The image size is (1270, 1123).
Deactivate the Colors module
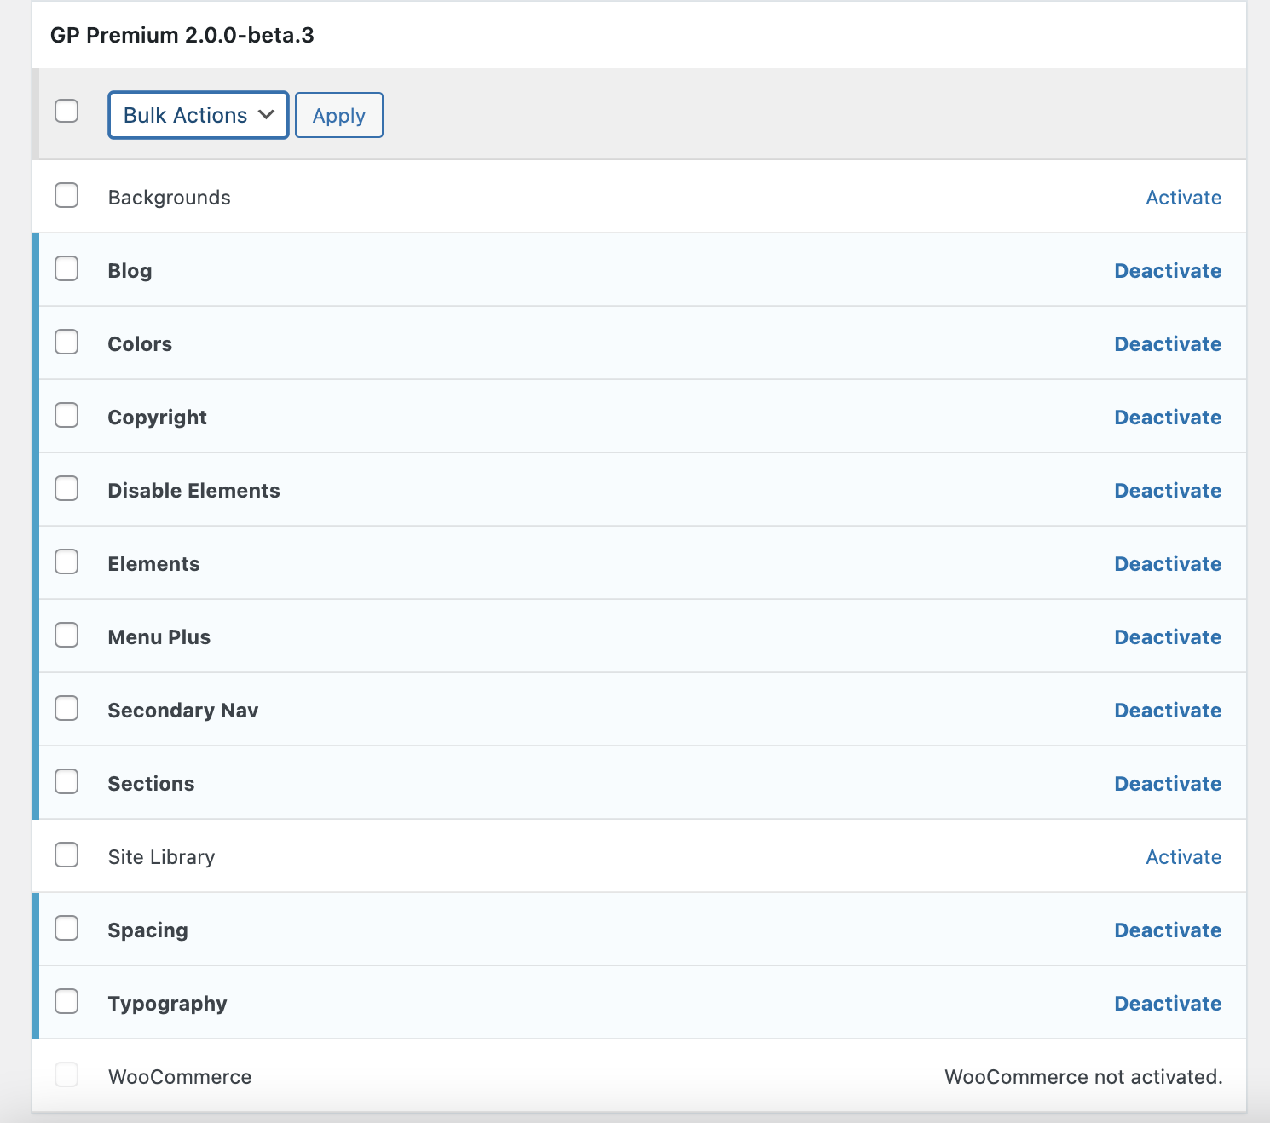pos(1168,344)
